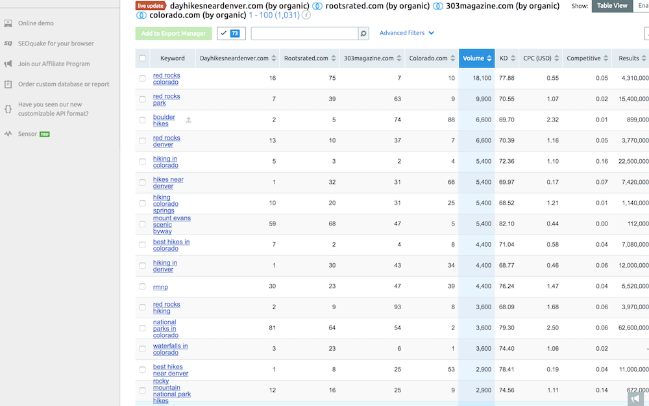
Task: Open the boulder hikes keyword link
Action: (x=164, y=120)
